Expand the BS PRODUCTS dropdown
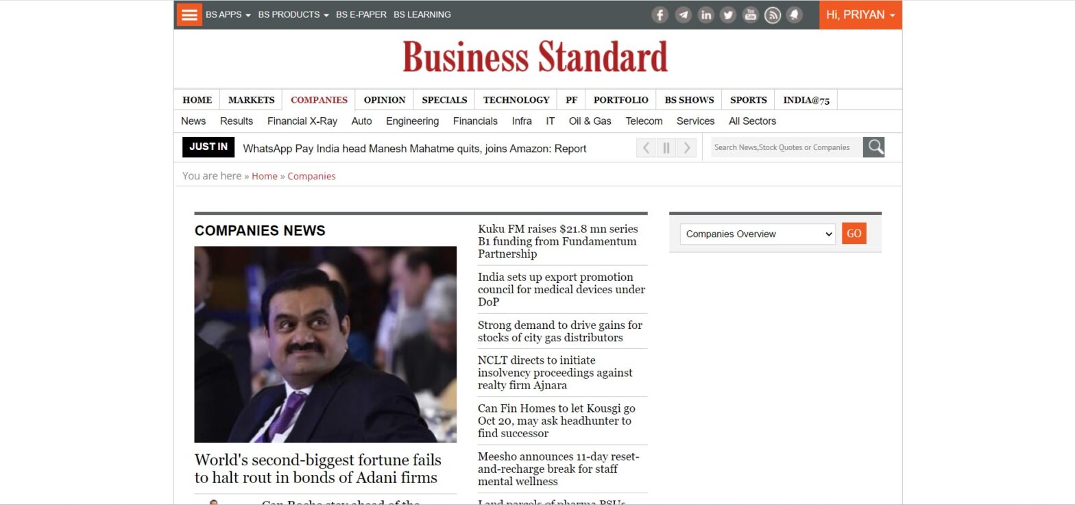The height and width of the screenshot is (505, 1075). pyautogui.click(x=293, y=14)
